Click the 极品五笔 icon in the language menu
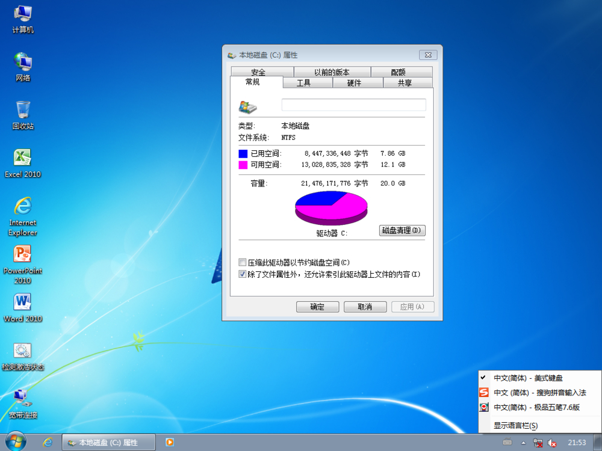The width and height of the screenshot is (602, 451). tap(484, 407)
